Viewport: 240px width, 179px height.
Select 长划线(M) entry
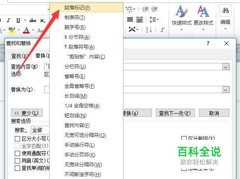(x=87, y=96)
